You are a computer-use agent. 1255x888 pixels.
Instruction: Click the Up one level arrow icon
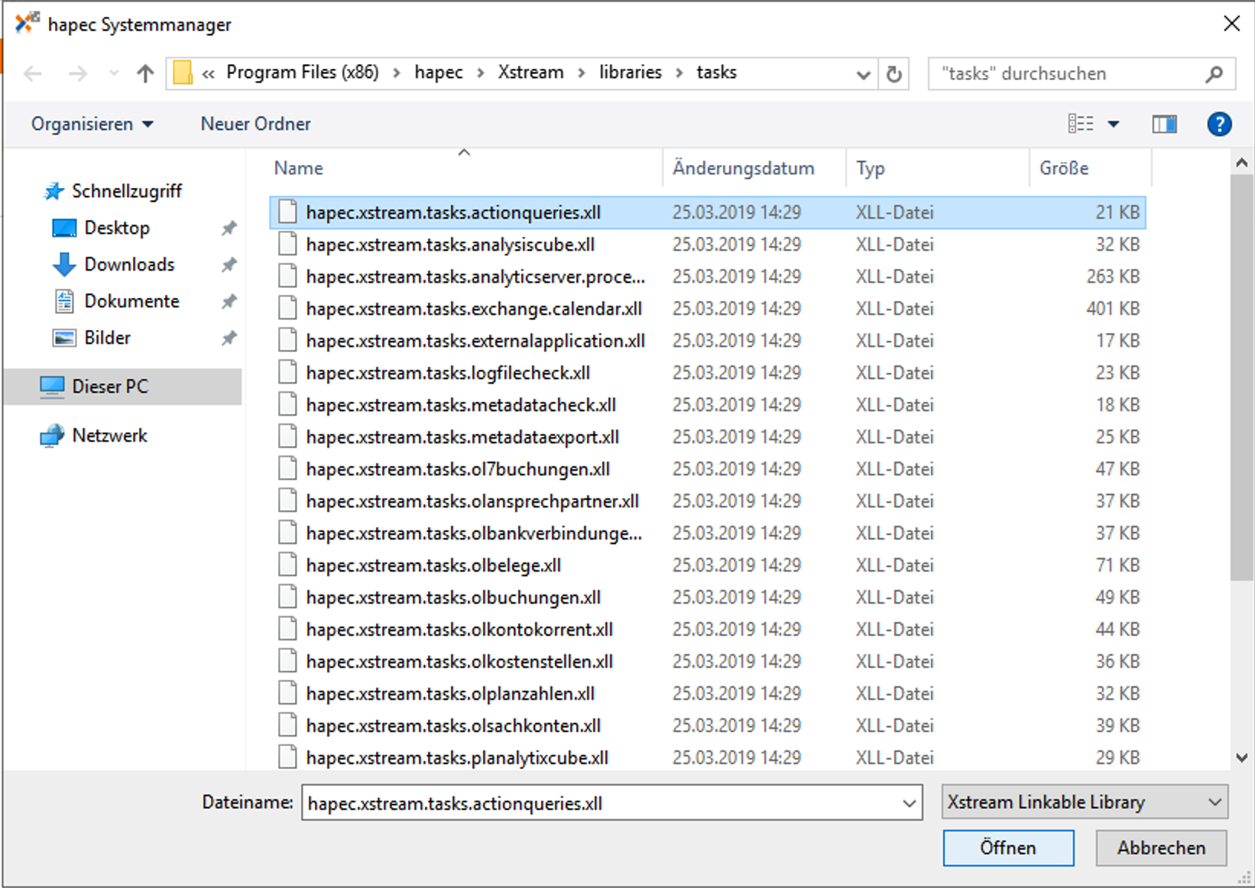tap(144, 73)
